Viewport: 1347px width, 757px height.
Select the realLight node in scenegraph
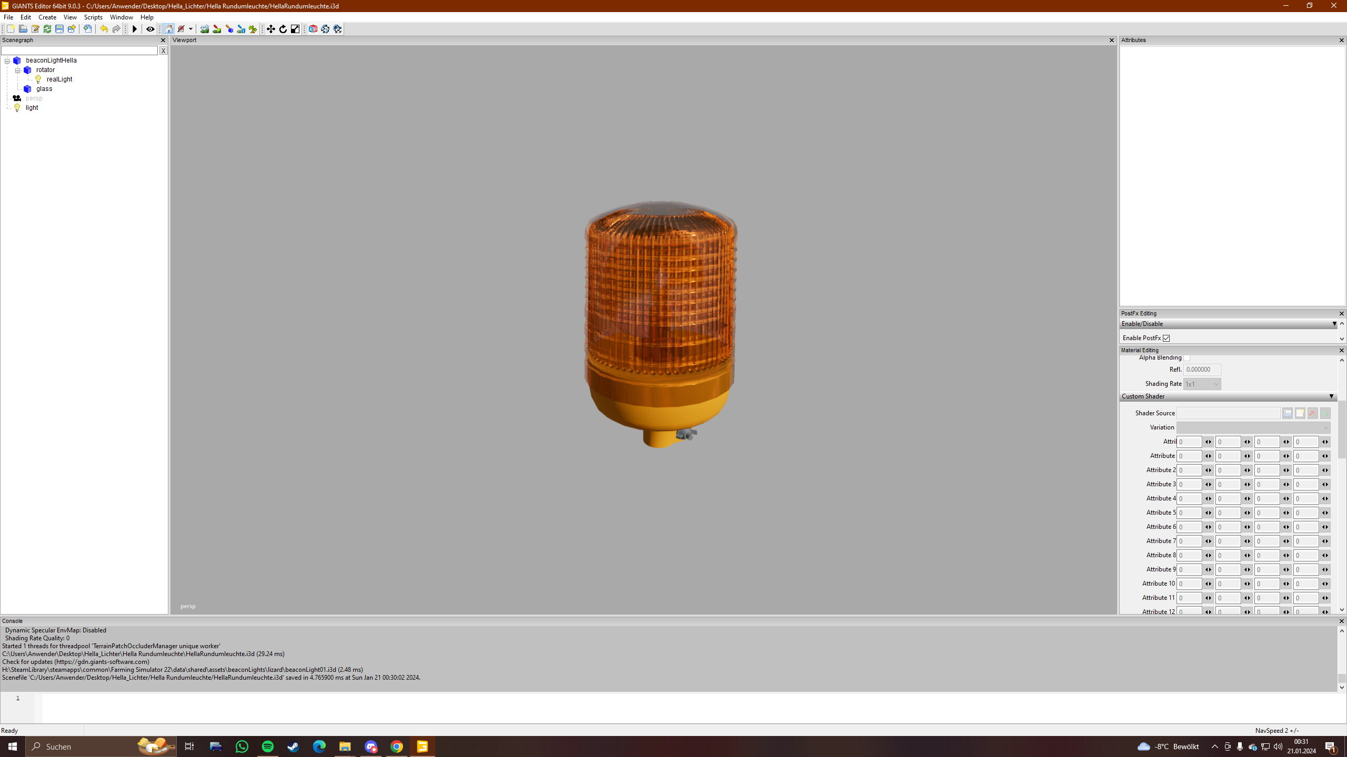coord(59,79)
